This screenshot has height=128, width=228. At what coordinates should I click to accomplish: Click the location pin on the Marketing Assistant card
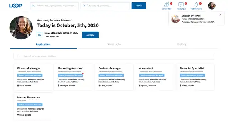pyautogui.click(x=58, y=85)
